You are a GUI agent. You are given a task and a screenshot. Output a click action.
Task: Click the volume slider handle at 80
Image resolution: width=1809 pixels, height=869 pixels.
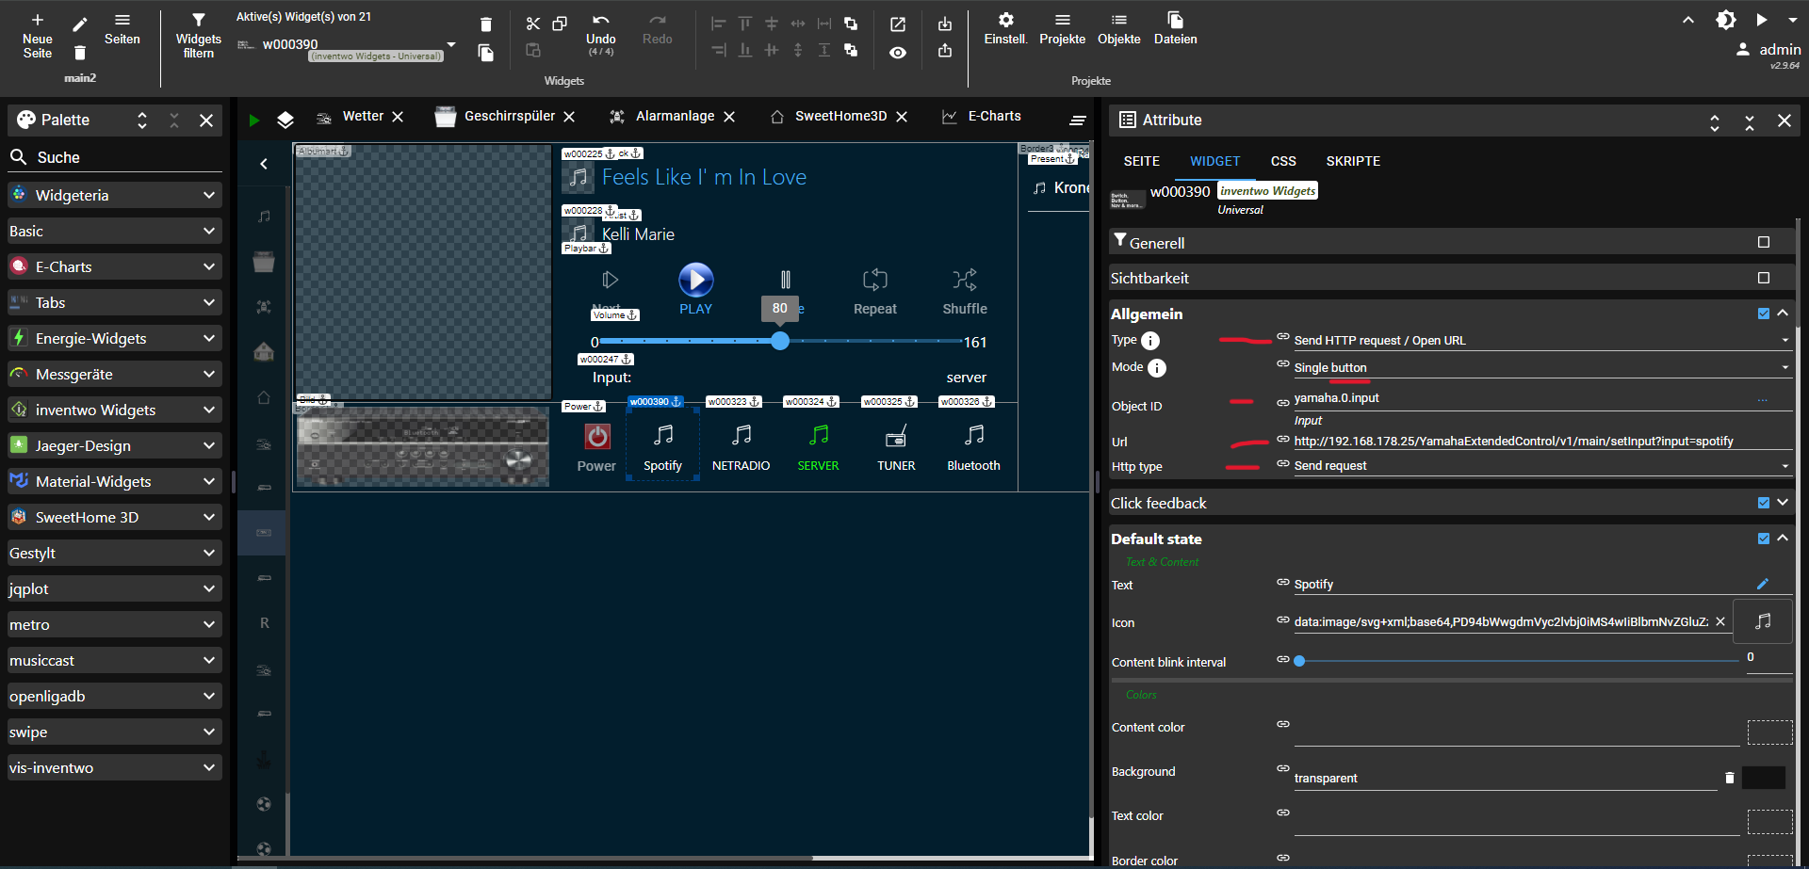coord(780,341)
